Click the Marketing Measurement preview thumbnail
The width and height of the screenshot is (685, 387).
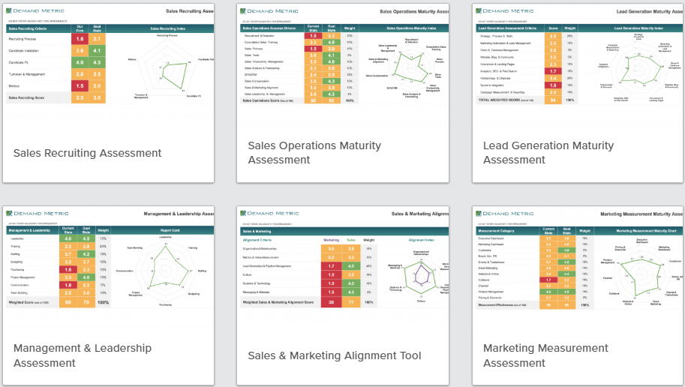[578, 259]
